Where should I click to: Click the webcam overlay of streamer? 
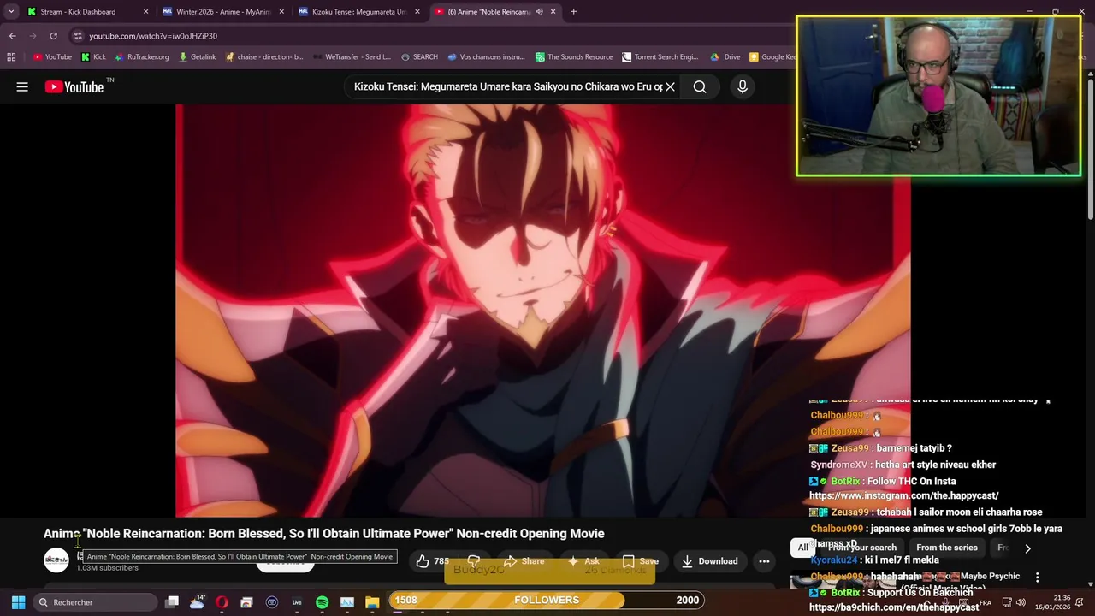[x=938, y=96]
